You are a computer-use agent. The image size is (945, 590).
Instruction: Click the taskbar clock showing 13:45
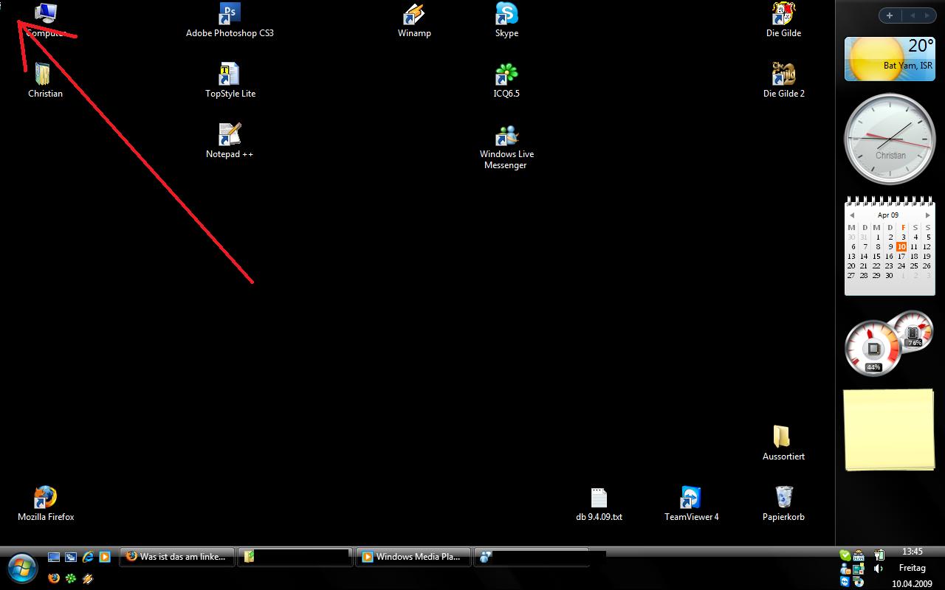tap(913, 552)
